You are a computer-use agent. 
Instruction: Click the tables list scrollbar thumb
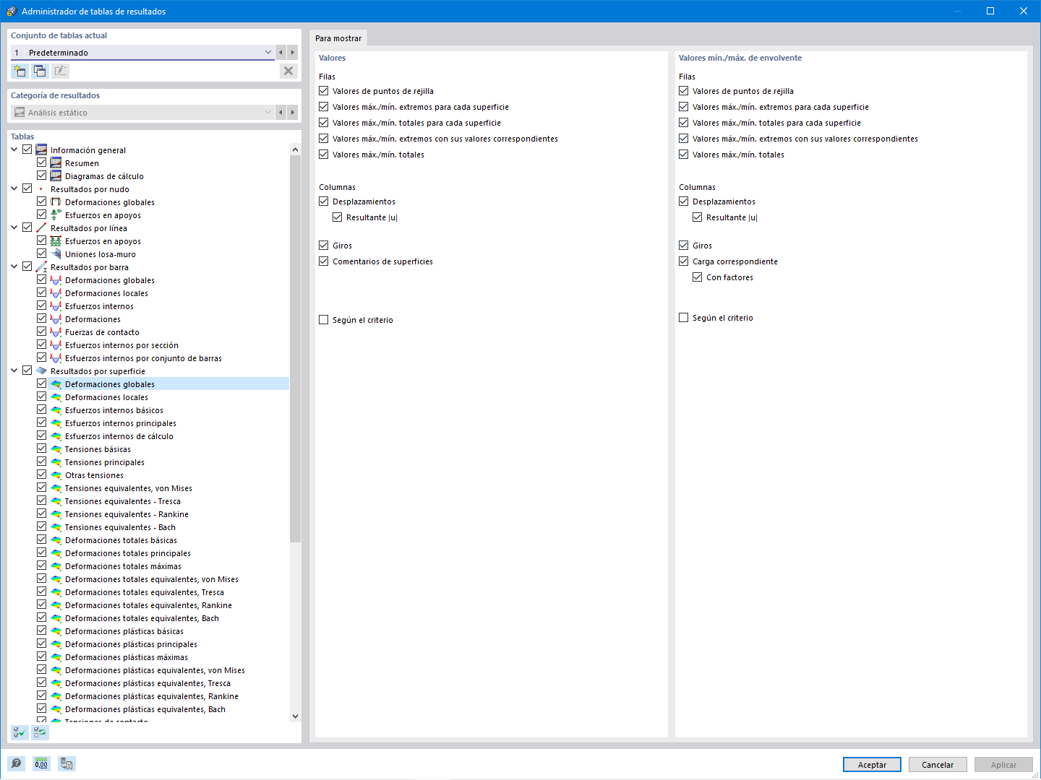click(295, 349)
